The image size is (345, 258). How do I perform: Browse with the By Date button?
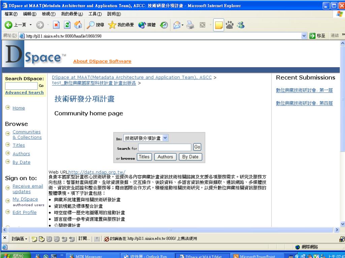[190, 157]
